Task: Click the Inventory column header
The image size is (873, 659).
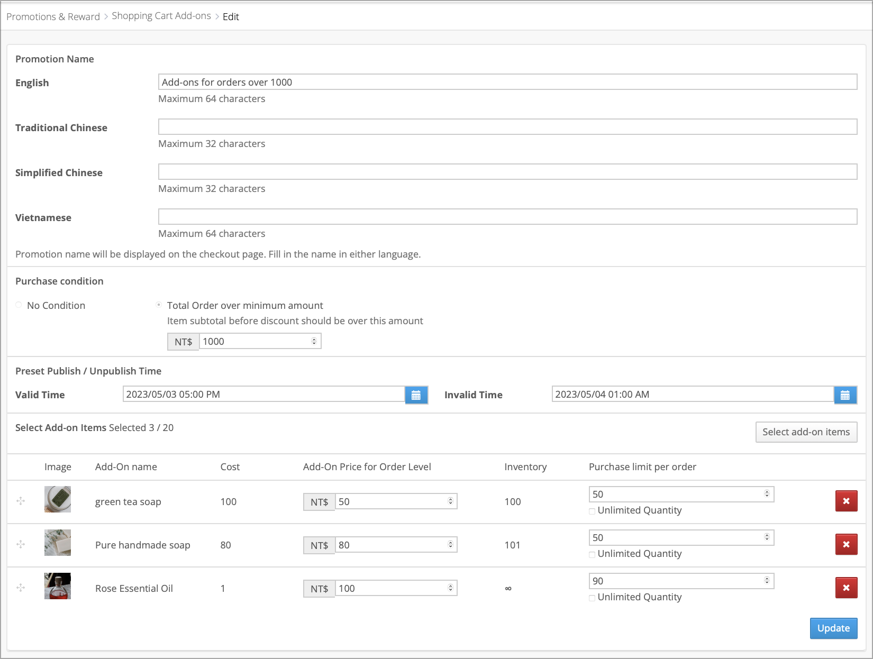Action: pos(525,467)
